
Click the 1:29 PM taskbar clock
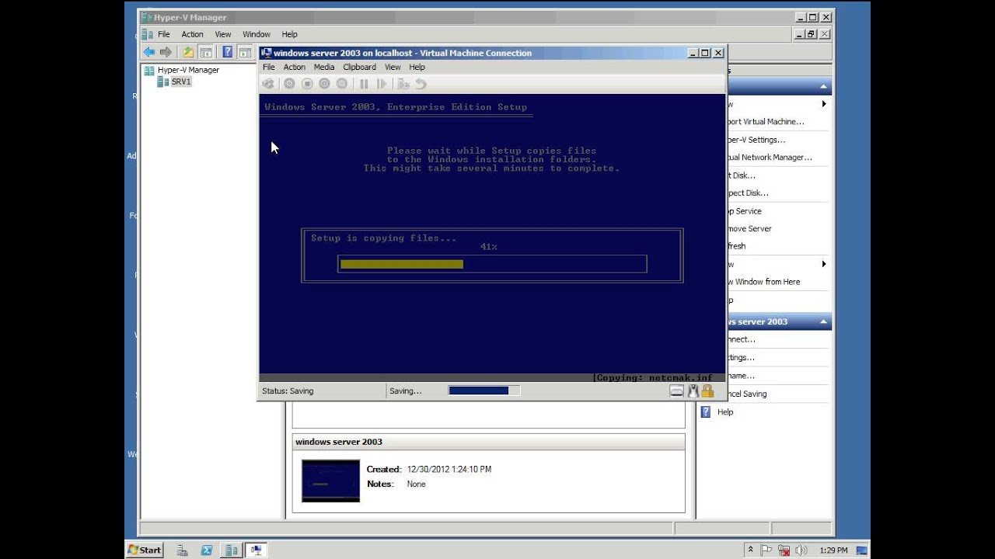click(833, 550)
